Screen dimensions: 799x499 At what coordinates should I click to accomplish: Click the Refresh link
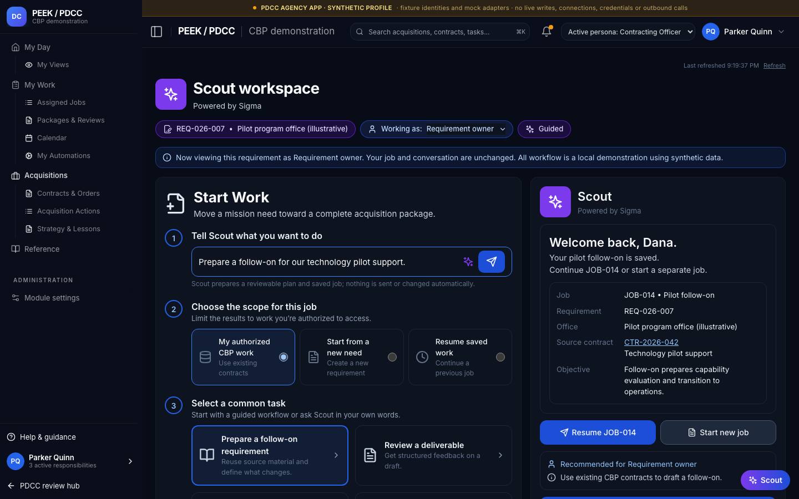pos(774,65)
